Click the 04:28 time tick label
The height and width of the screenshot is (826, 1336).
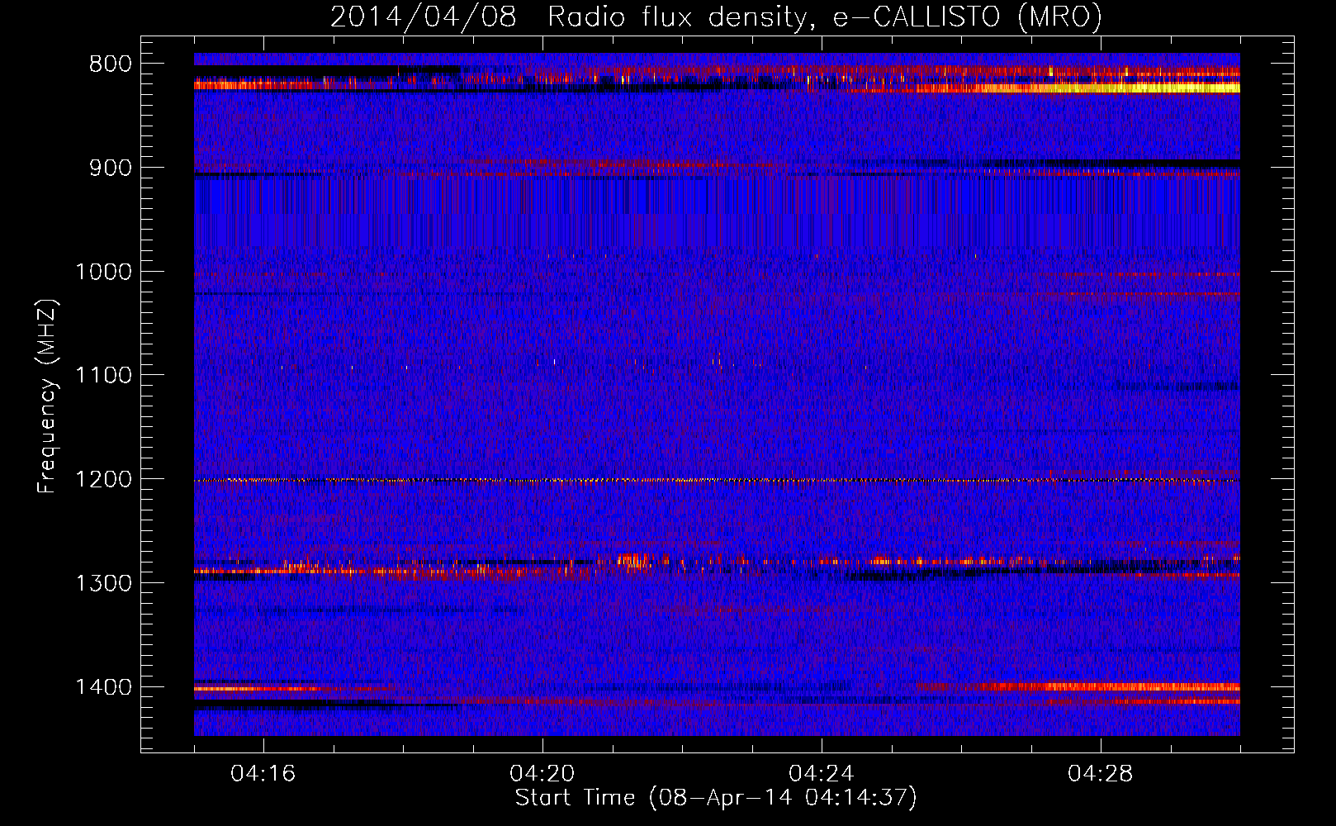click(x=1101, y=774)
